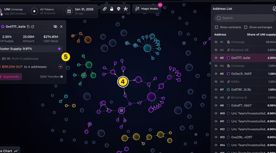Click the large teal hub bubble
This screenshot has width=276, height=153.
[x=147, y=48]
